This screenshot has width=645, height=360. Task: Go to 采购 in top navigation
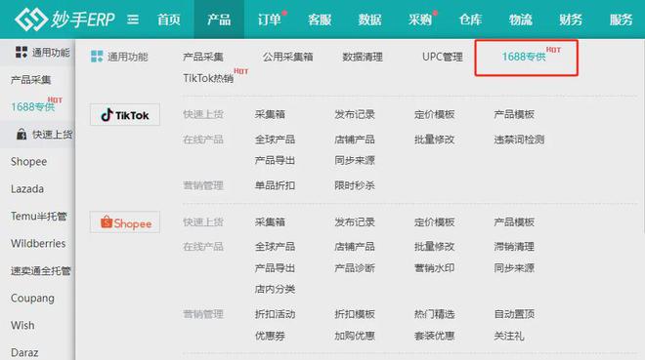click(420, 20)
